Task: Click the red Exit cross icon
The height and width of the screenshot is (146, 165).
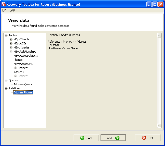Action: pos(144,138)
